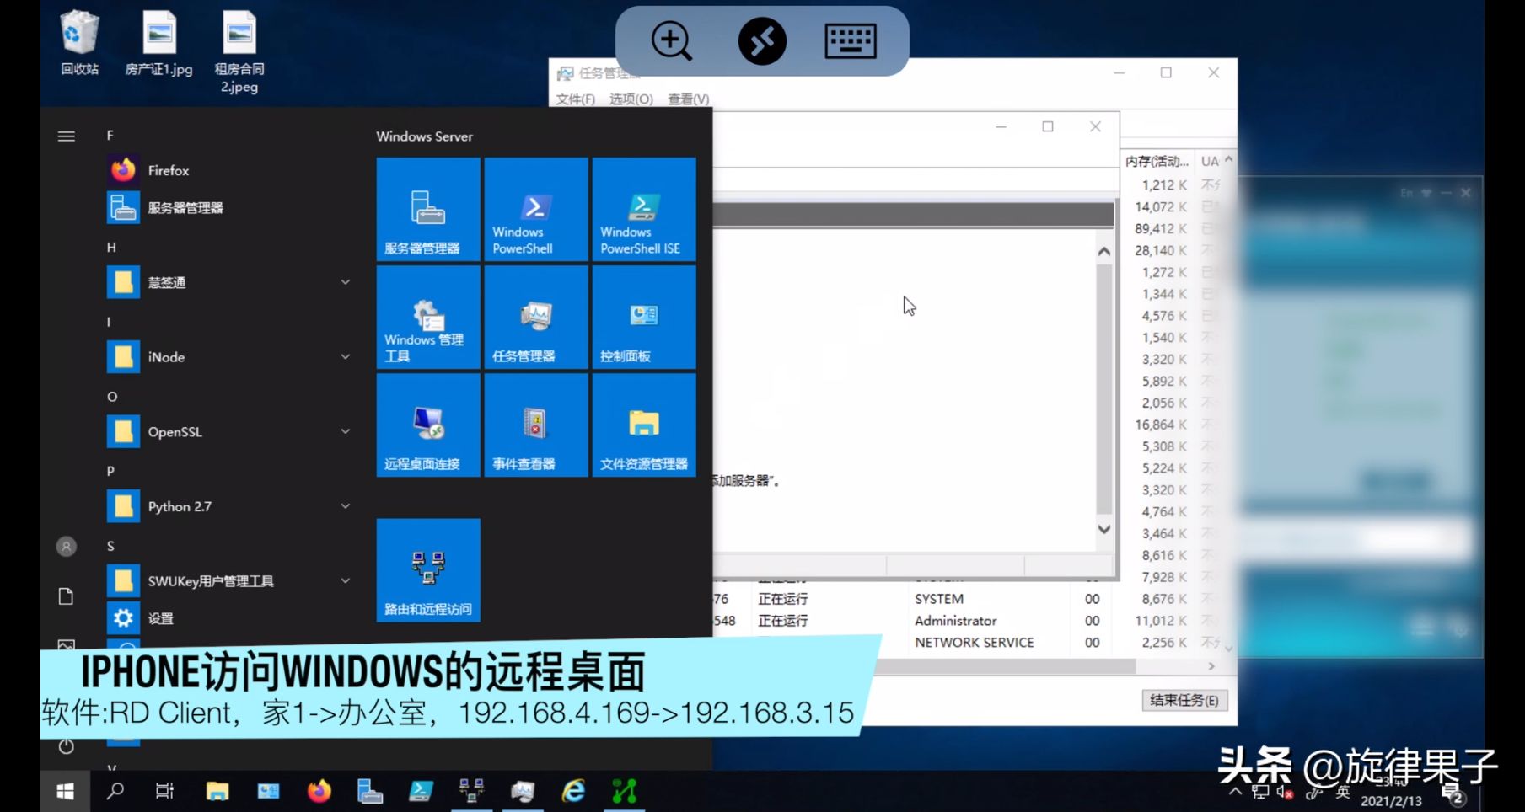Viewport: 1525px width, 812px height.
Task: Click the user account icon in Start sidebar
Action: [66, 547]
